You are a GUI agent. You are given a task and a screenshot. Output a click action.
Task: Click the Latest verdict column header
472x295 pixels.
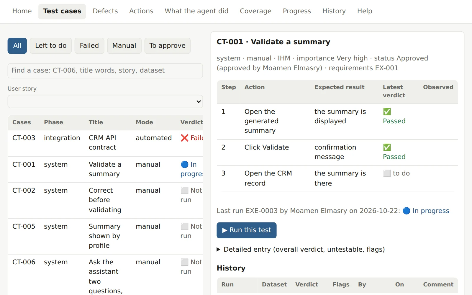394,91
